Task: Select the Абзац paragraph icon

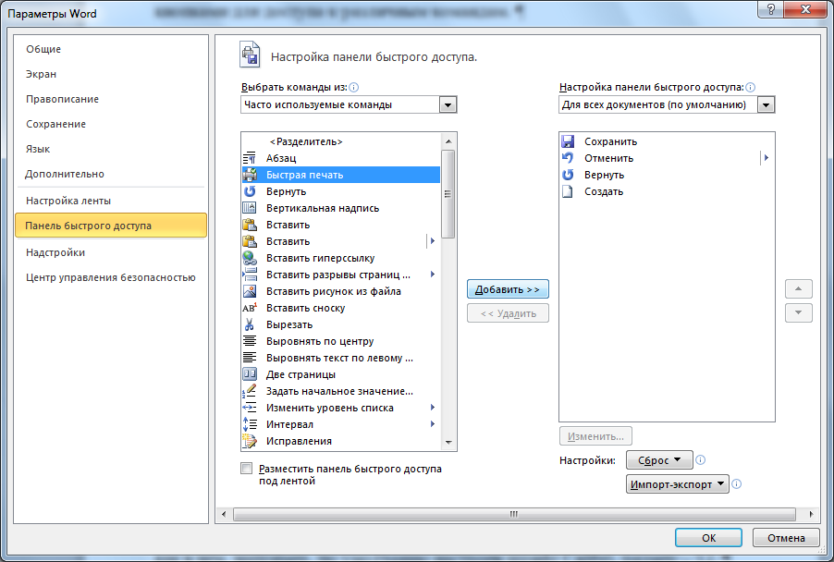Action: (x=250, y=158)
